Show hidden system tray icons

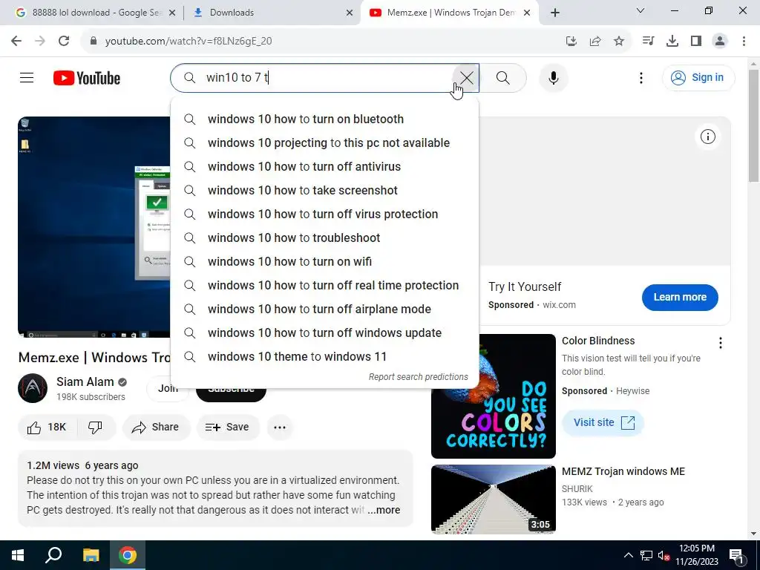[628, 555]
